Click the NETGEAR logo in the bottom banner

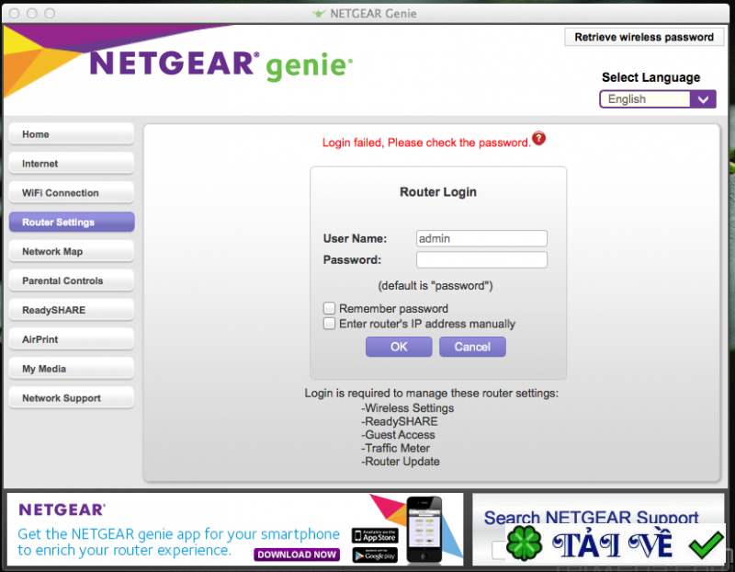tap(62, 509)
